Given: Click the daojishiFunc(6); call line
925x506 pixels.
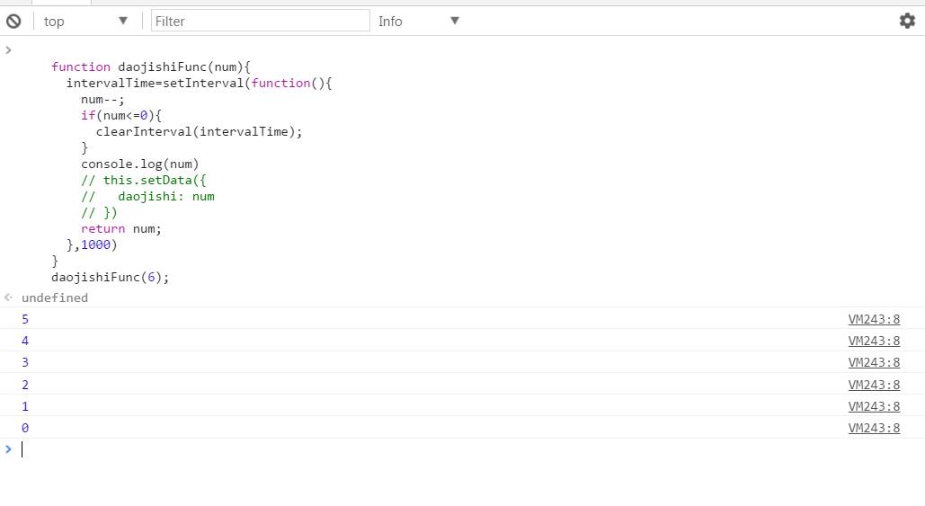Looking at the screenshot, I should [x=110, y=277].
